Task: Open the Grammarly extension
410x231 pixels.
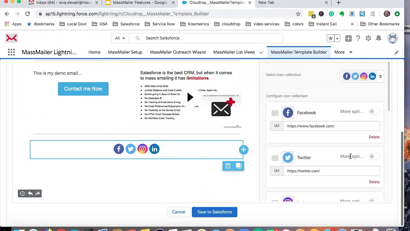Action: (332, 14)
